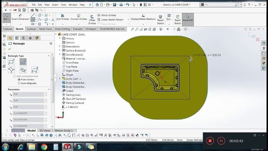Expand the Surface Bodies(3) node
Viewport: 268px width, 151px height.
pyautogui.click(x=60, y=50)
